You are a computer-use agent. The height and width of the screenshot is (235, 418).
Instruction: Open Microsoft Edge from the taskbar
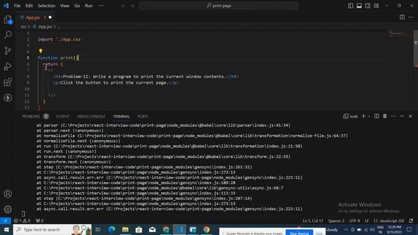click(x=112, y=229)
